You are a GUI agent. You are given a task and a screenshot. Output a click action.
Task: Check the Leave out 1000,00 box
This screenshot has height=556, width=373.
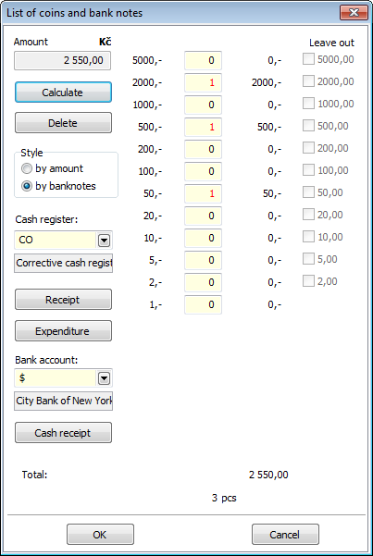[308, 104]
